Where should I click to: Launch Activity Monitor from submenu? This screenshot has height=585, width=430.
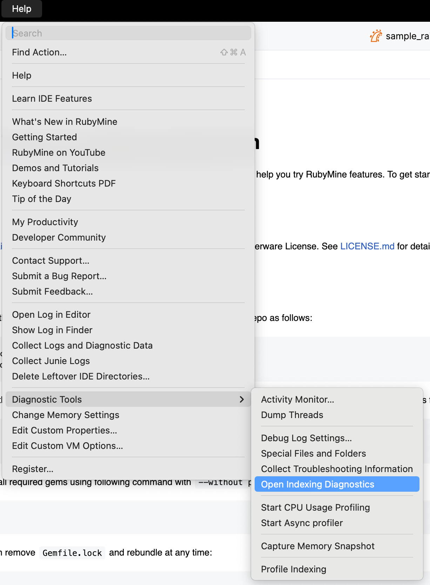click(297, 399)
